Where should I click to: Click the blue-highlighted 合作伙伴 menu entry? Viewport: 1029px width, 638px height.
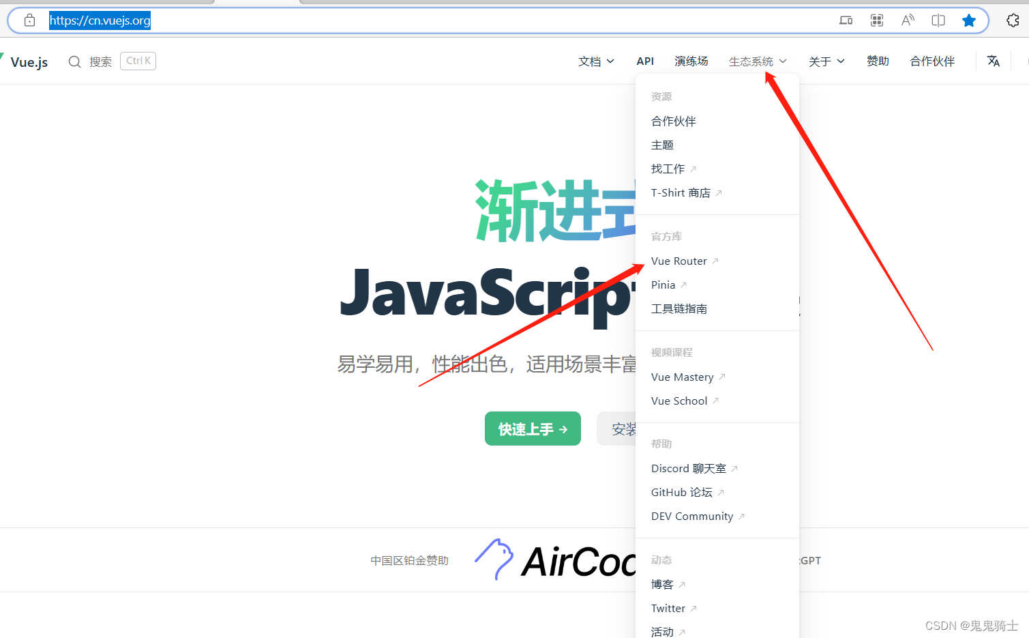click(x=674, y=121)
